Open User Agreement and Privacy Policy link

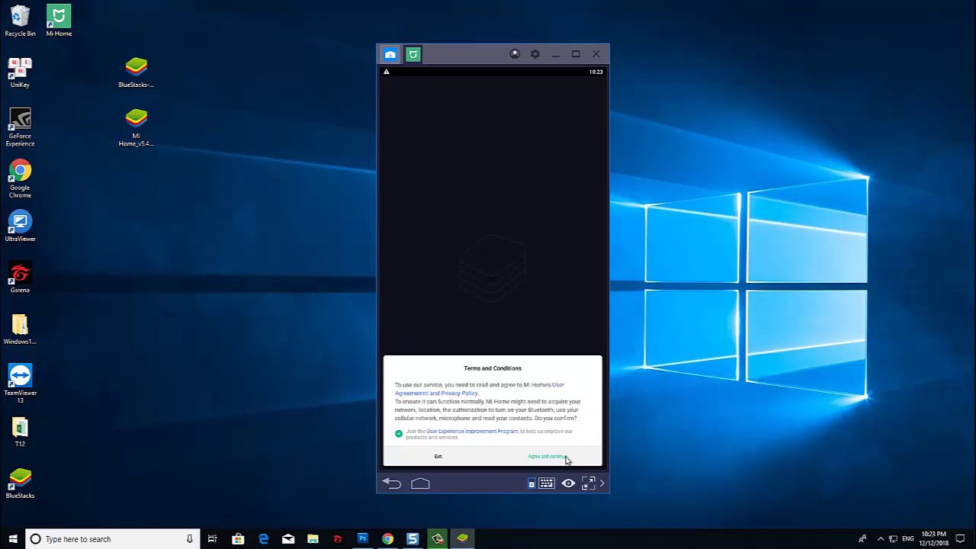tap(479, 389)
